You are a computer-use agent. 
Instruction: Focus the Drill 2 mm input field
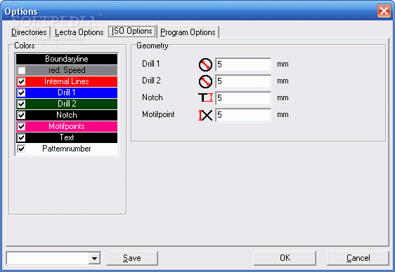pos(243,81)
